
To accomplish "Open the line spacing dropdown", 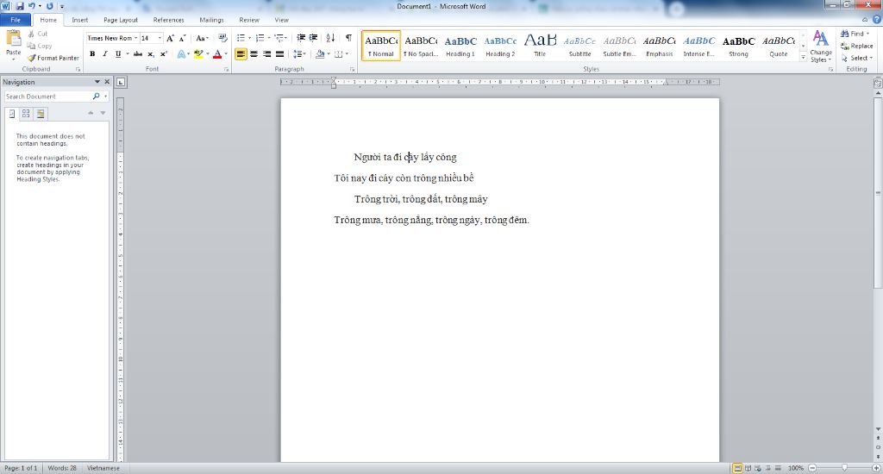I will pos(304,54).
